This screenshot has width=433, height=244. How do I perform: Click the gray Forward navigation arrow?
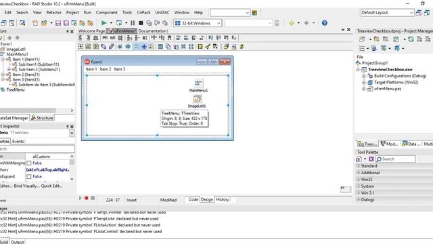click(306, 23)
